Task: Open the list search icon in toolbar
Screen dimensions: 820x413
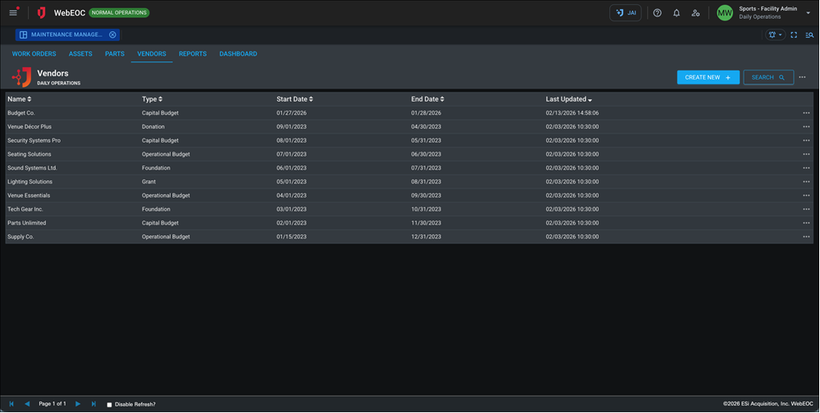Action: tap(809, 35)
